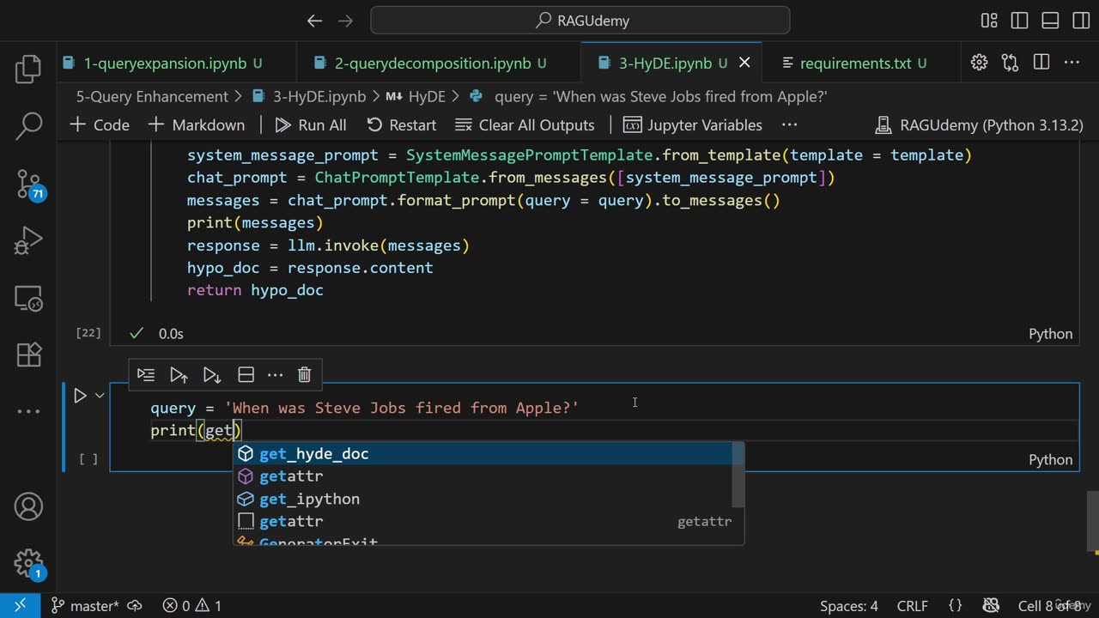The image size is (1099, 618).
Task: Open the Explorer view in activity bar
Action: 28,70
